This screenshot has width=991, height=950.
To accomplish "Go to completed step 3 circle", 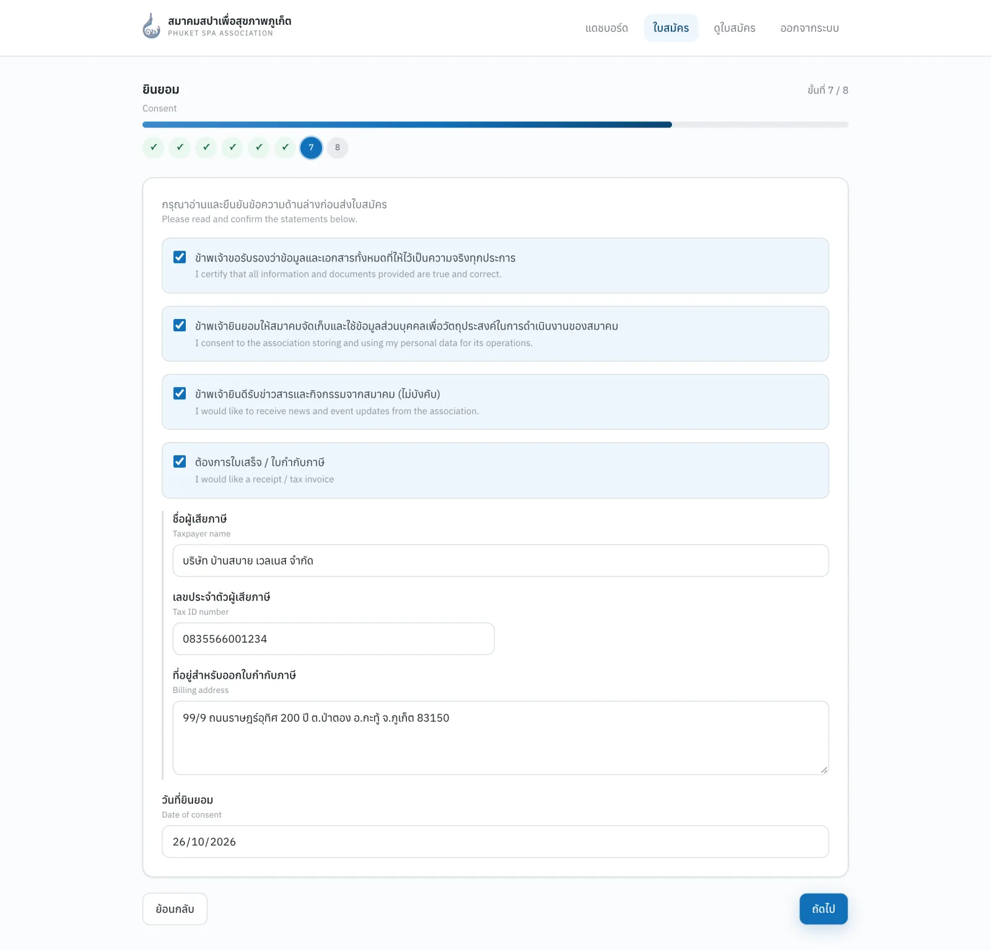I will pos(206,147).
